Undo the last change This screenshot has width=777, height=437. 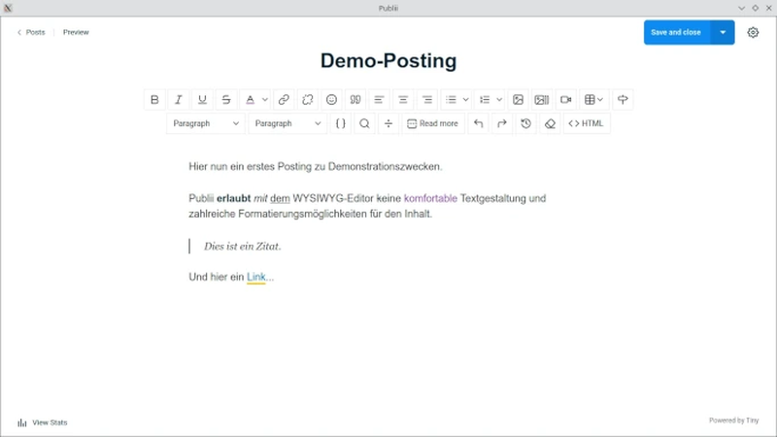coord(478,123)
